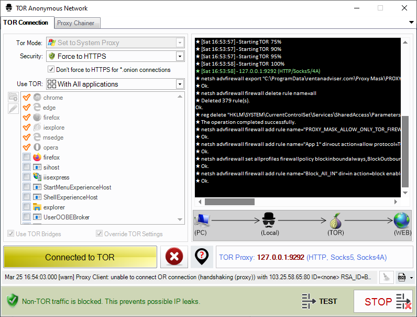
Task: Click the title bar spy hat app icon
Action: tap(9, 8)
